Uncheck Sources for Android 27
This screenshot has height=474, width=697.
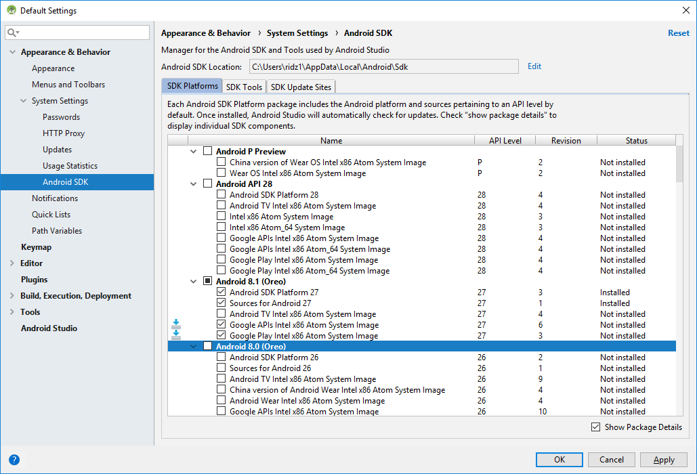pos(221,303)
